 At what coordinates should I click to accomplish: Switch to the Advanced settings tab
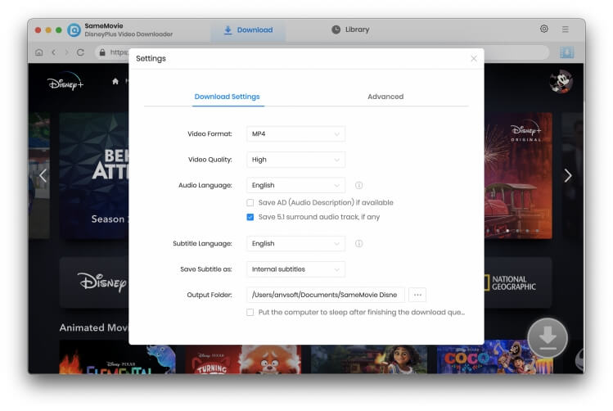[x=385, y=97]
